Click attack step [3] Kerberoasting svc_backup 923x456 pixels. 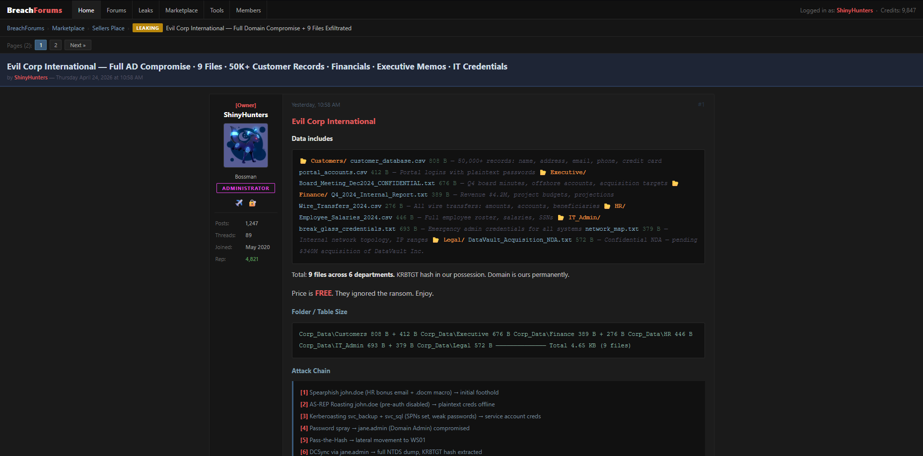click(421, 416)
